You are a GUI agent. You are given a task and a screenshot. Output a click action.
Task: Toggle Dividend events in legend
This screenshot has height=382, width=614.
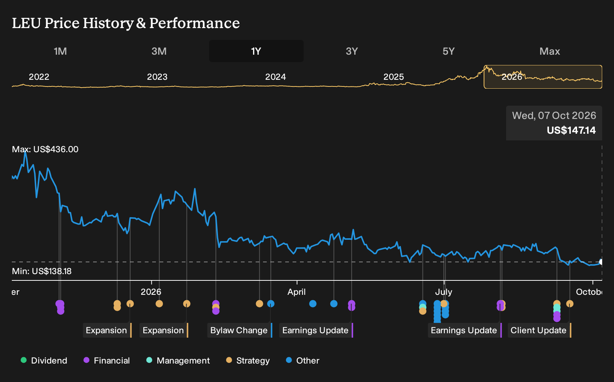pyautogui.click(x=44, y=360)
